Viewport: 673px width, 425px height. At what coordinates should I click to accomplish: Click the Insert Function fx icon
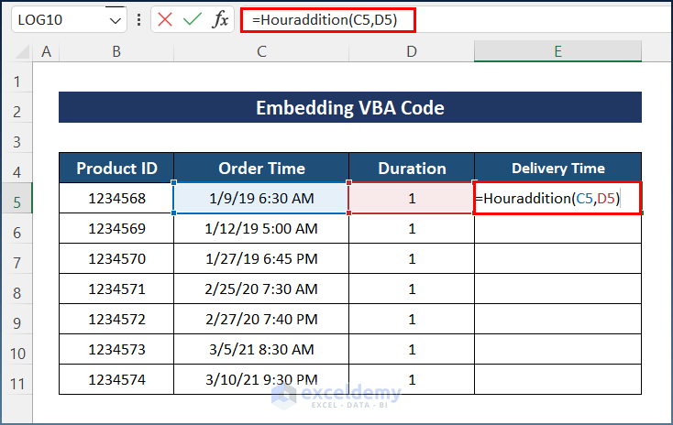pos(220,19)
